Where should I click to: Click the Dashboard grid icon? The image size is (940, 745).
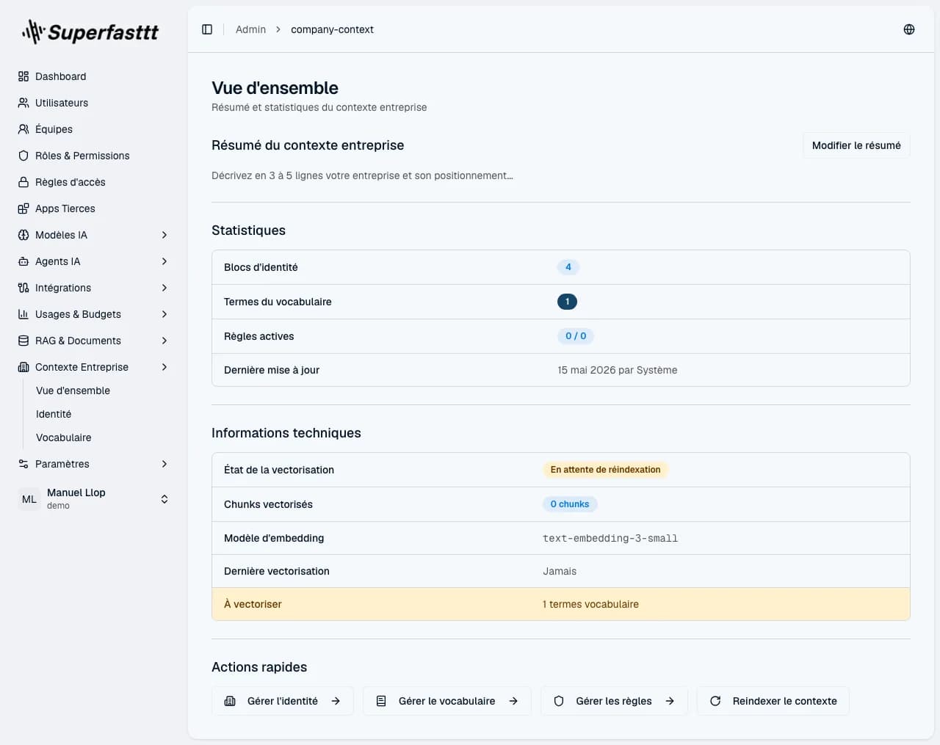(x=23, y=76)
